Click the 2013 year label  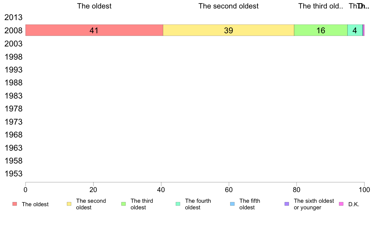click(13, 17)
